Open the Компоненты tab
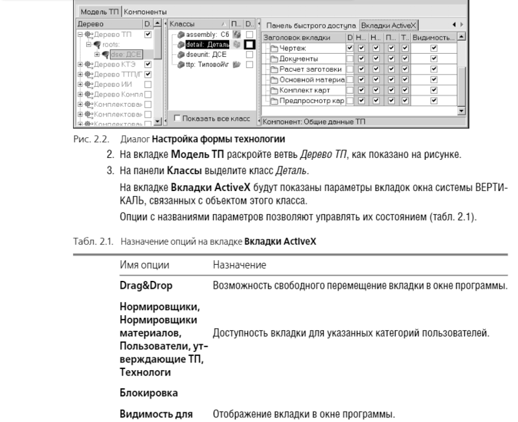Image resolution: width=518 pixels, height=422 pixels. tap(145, 12)
